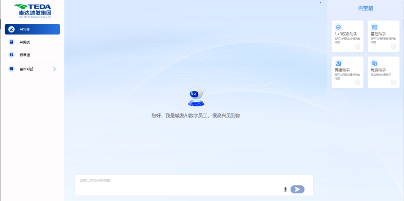
Task: Click the TEDA 泰达城发集团 logo
Action: 33,10
